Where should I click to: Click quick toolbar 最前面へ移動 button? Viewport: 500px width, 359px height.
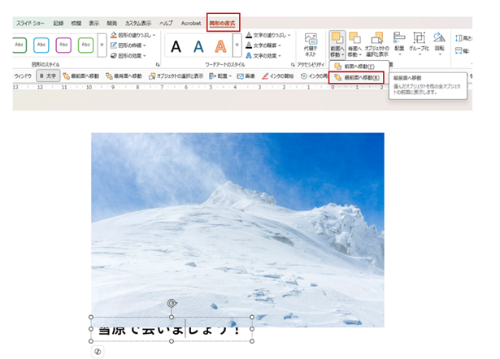[81, 76]
